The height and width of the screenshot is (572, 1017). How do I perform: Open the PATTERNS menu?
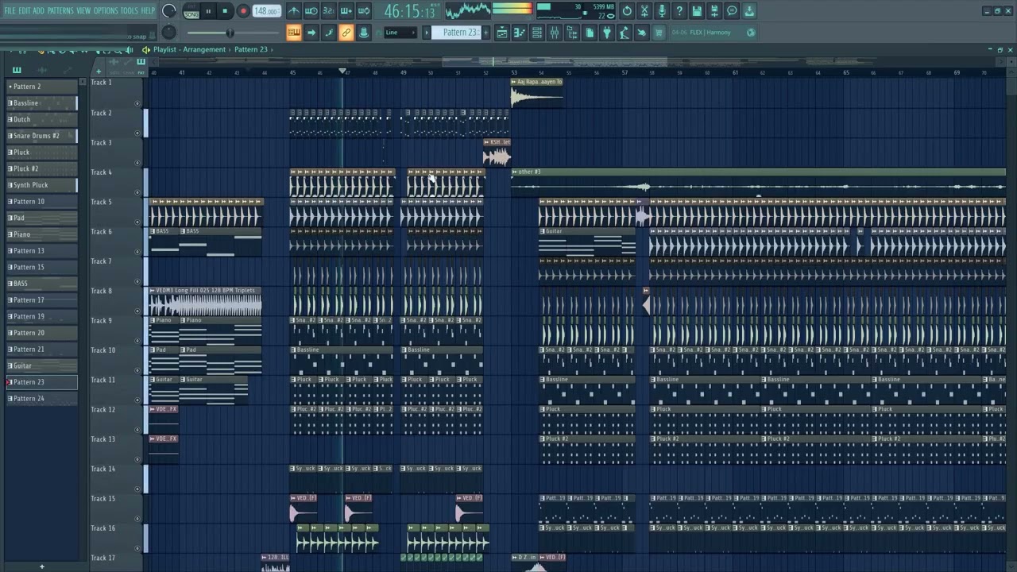click(60, 10)
